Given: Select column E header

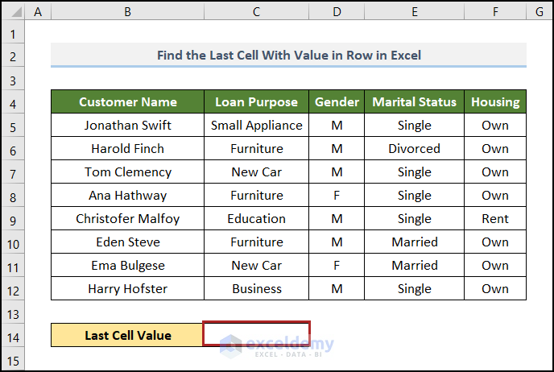Looking at the screenshot, I should click(414, 11).
